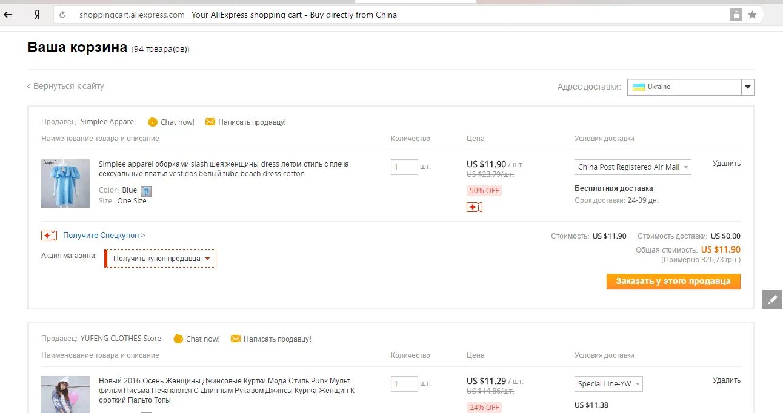This screenshot has width=783, height=413.
Task: Click the YUFENG CLOTHES Chat now icon
Action: (x=178, y=339)
